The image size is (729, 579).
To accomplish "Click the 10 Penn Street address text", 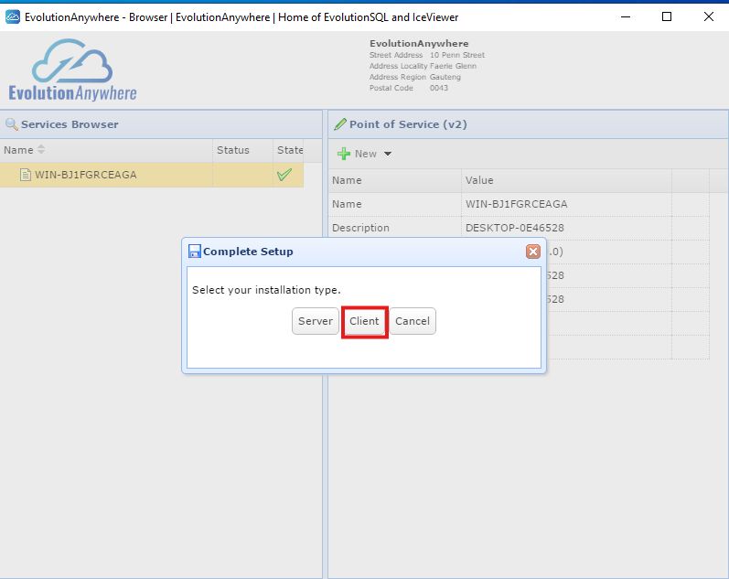I will pos(457,55).
